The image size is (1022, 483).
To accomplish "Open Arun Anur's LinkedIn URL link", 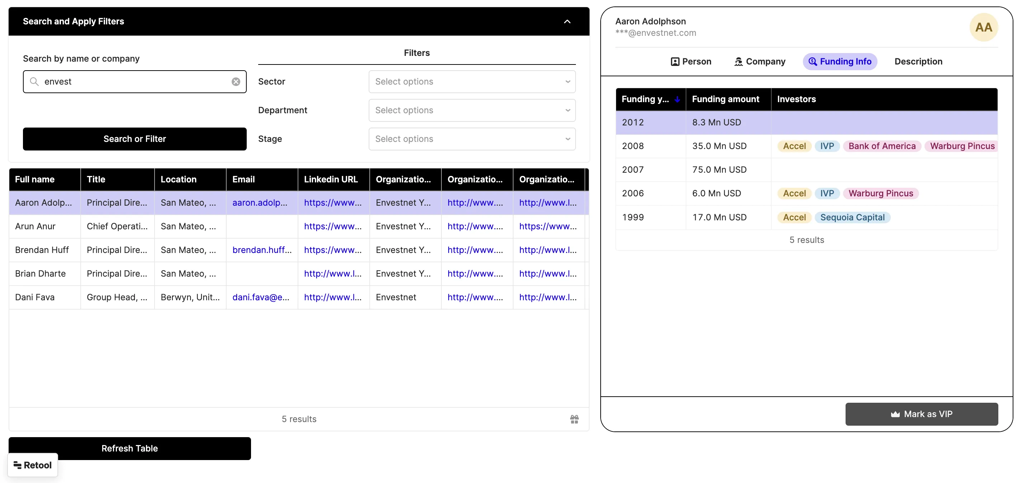I will click(x=332, y=226).
